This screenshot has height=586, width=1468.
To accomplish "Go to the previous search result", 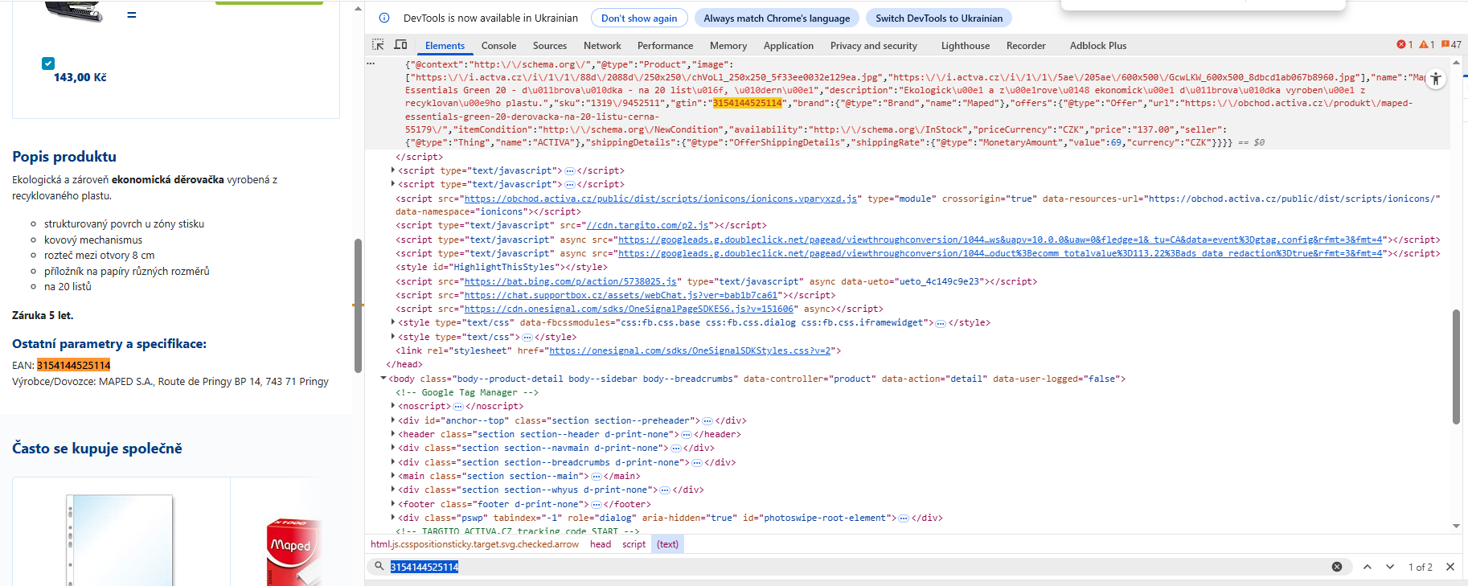I will click(1368, 567).
